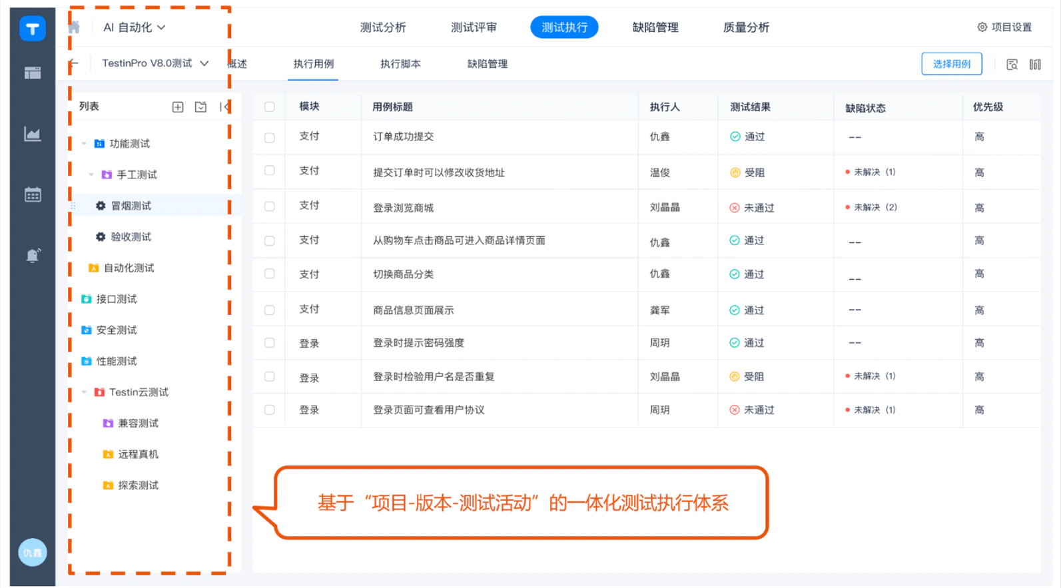The image size is (1061, 588).
Task: Click the 安全测试 folder icon
Action: (87, 330)
